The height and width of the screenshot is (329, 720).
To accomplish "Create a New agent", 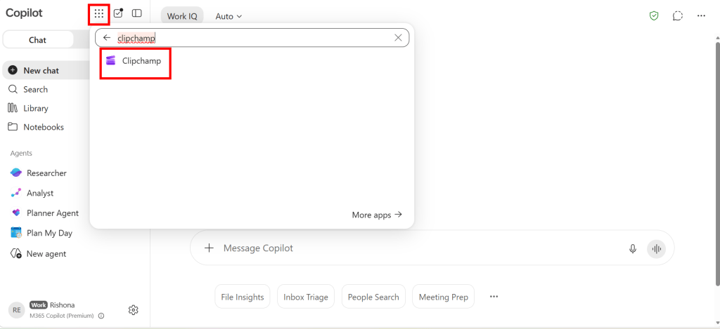I will point(39,253).
